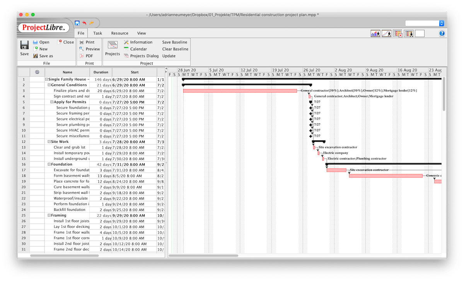Select the Finalize plans pink Gantt bar
Screen dimensions: 464x281
(240, 91)
